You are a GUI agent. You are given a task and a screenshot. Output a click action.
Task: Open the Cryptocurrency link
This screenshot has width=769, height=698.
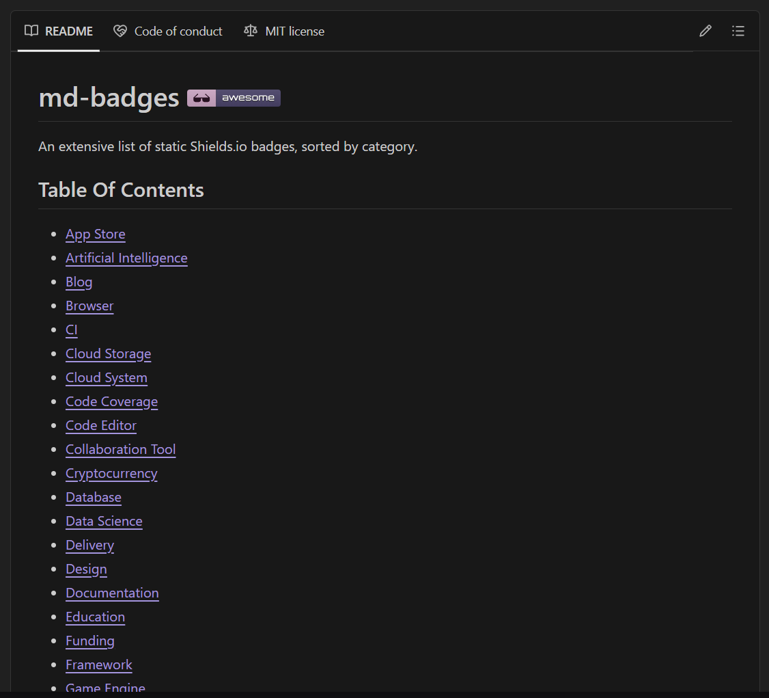[x=111, y=474]
